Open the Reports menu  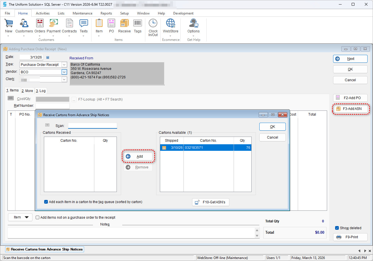point(106,13)
